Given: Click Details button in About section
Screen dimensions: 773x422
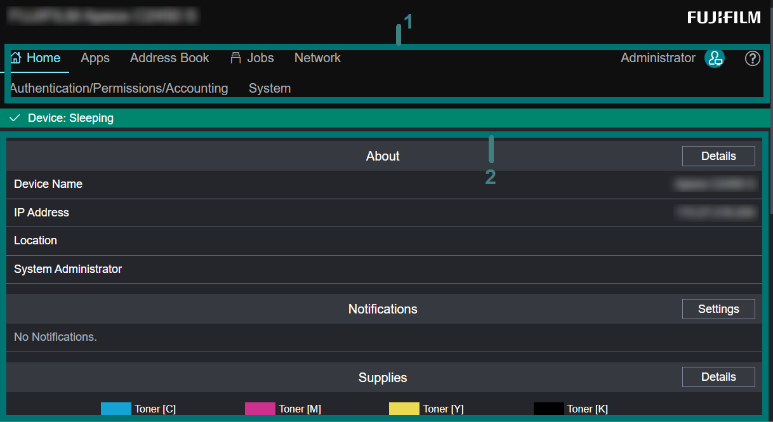Looking at the screenshot, I should [718, 156].
